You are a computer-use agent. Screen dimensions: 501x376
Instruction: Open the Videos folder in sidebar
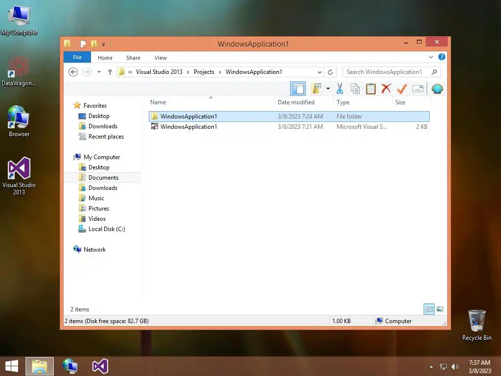coord(97,219)
